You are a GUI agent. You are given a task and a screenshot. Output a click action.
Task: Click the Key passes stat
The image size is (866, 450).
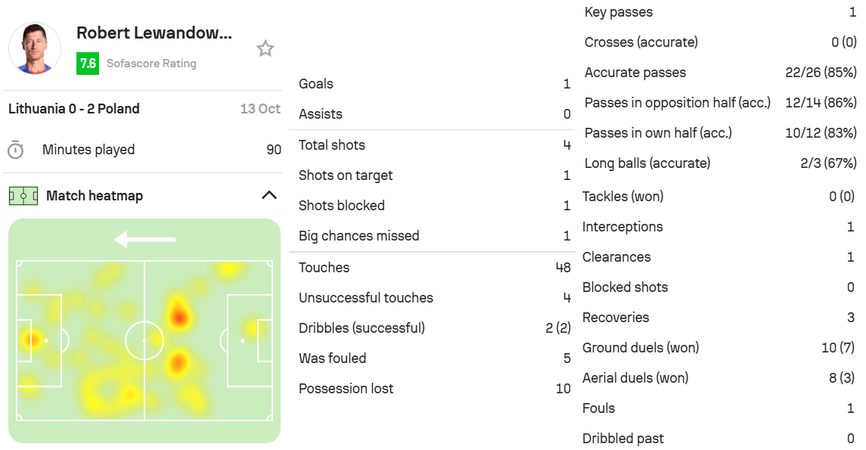point(719,12)
